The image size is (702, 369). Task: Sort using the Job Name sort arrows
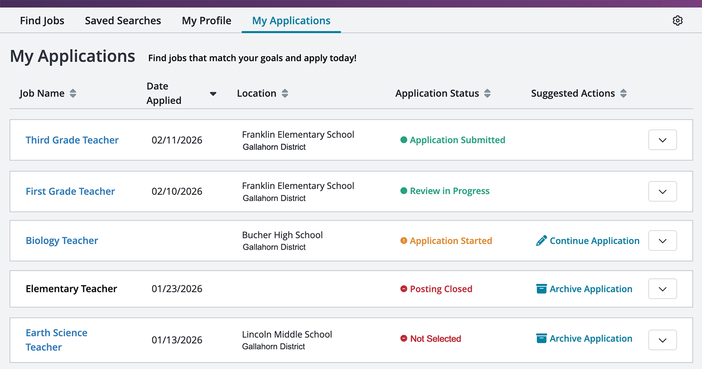point(73,93)
